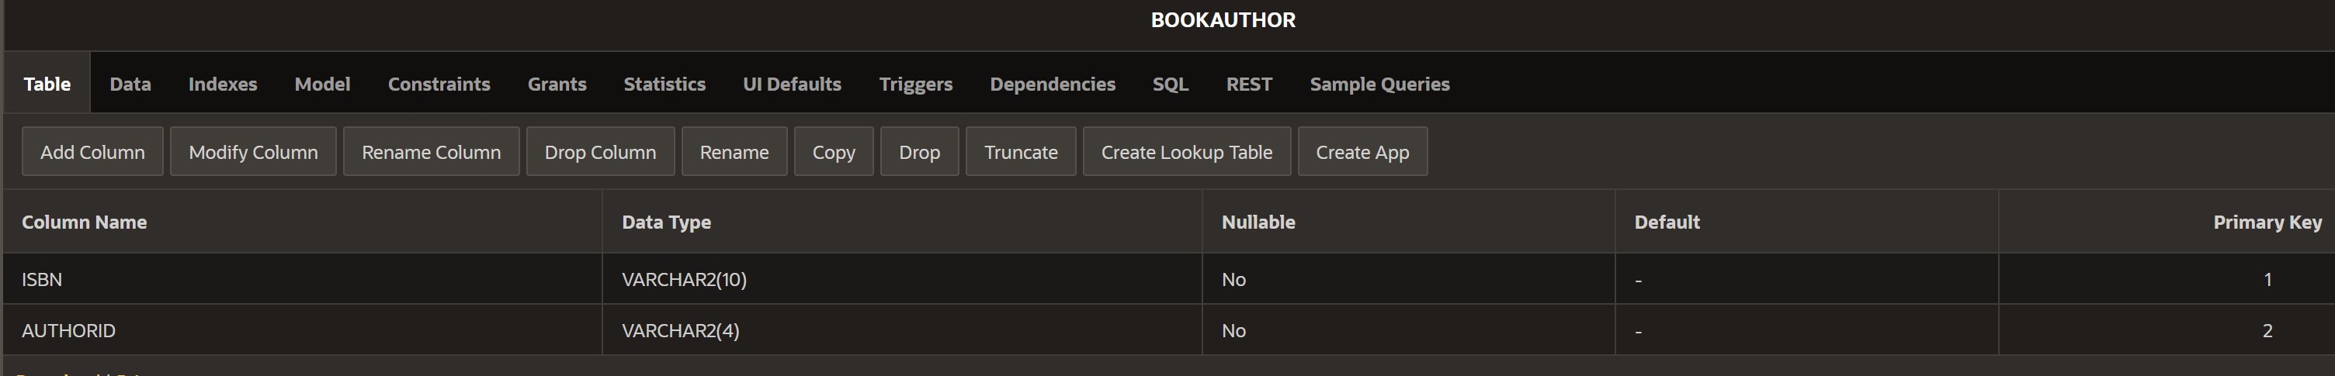This screenshot has width=2335, height=376.
Task: Open the Statistics tab
Action: [664, 84]
